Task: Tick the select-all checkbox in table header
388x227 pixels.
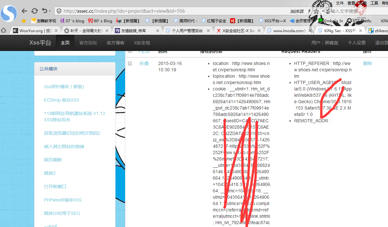Action: click(130, 52)
